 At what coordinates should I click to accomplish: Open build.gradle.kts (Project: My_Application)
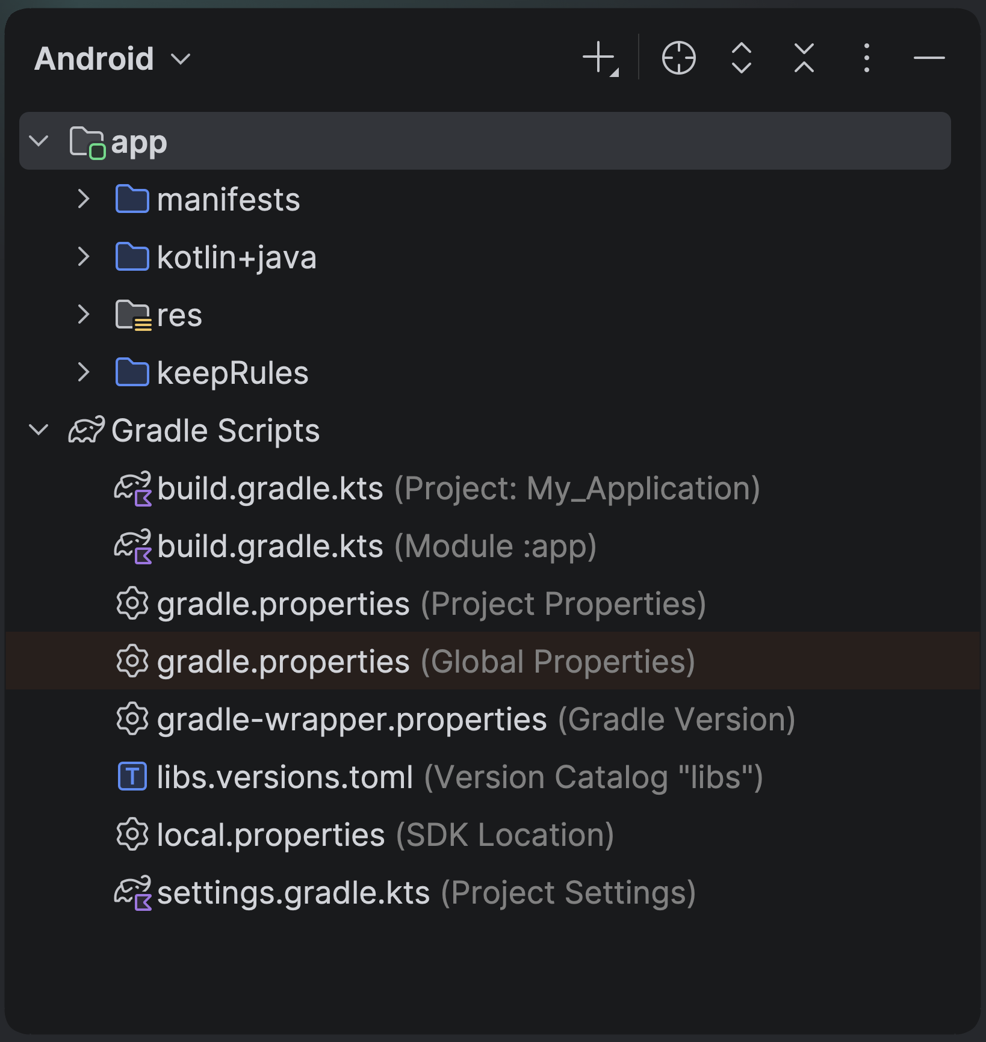[x=459, y=489]
